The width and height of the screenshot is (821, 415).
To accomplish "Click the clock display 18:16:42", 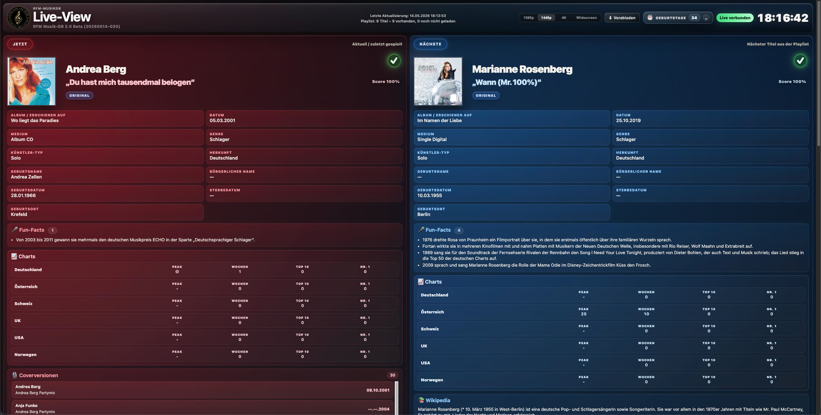I will click(783, 18).
